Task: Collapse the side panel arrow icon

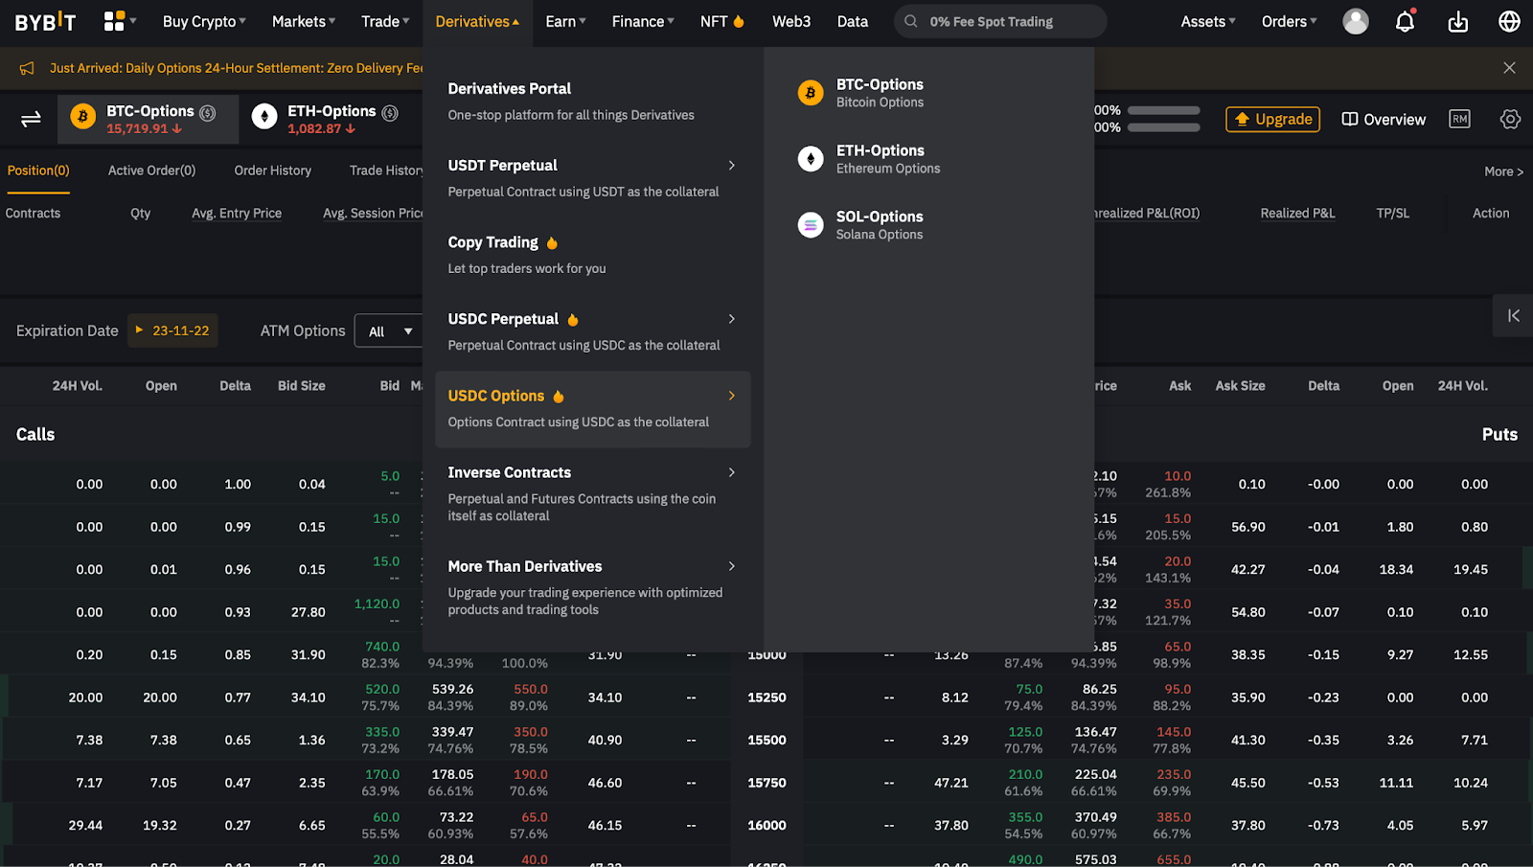Action: 1514,315
